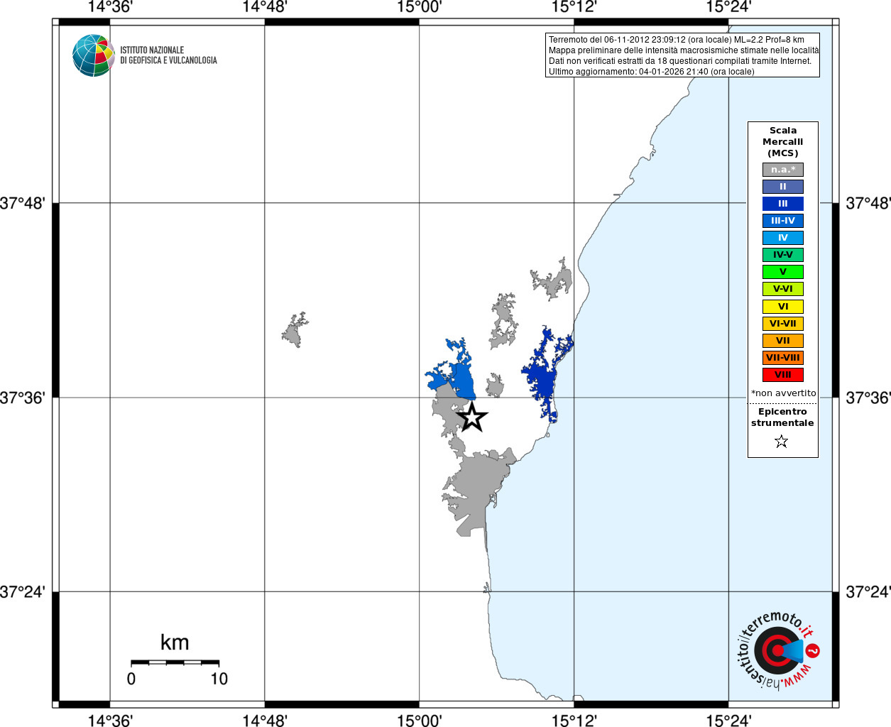The image size is (891, 727).
Task: Select the IV-V legend swatch
Action: point(783,255)
